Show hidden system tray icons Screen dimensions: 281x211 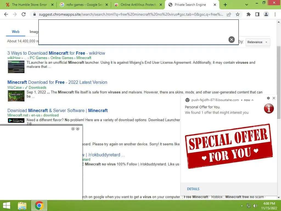(x=242, y=206)
